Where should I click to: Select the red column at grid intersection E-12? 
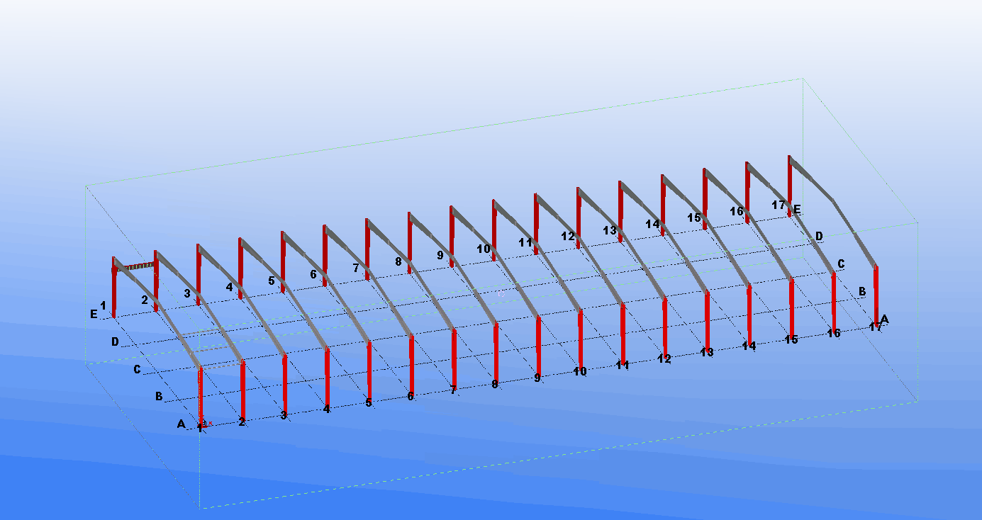pos(579,218)
